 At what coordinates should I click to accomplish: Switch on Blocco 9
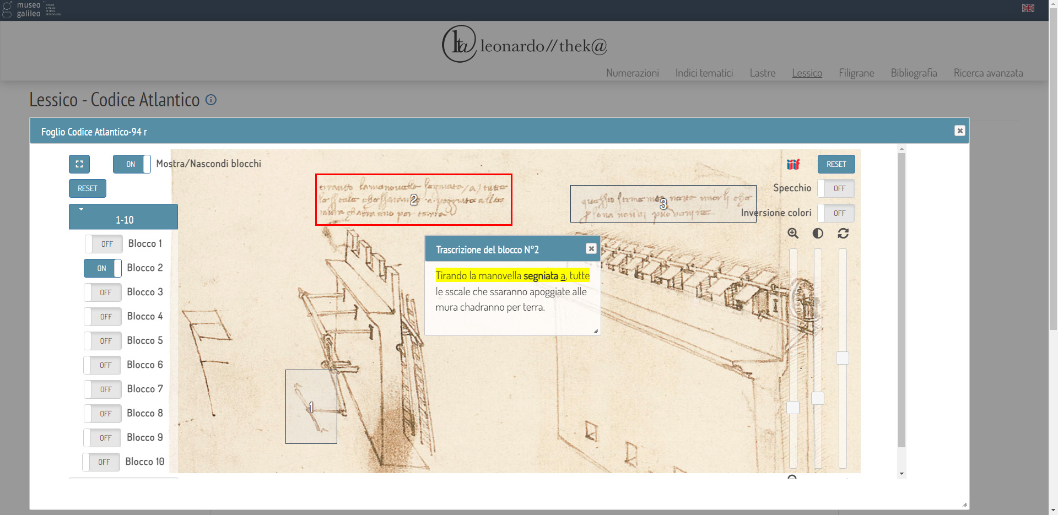(x=102, y=438)
